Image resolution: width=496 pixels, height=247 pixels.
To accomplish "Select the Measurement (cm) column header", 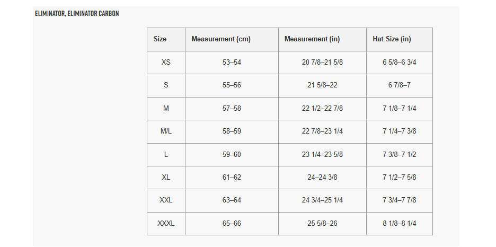I will [x=221, y=39].
